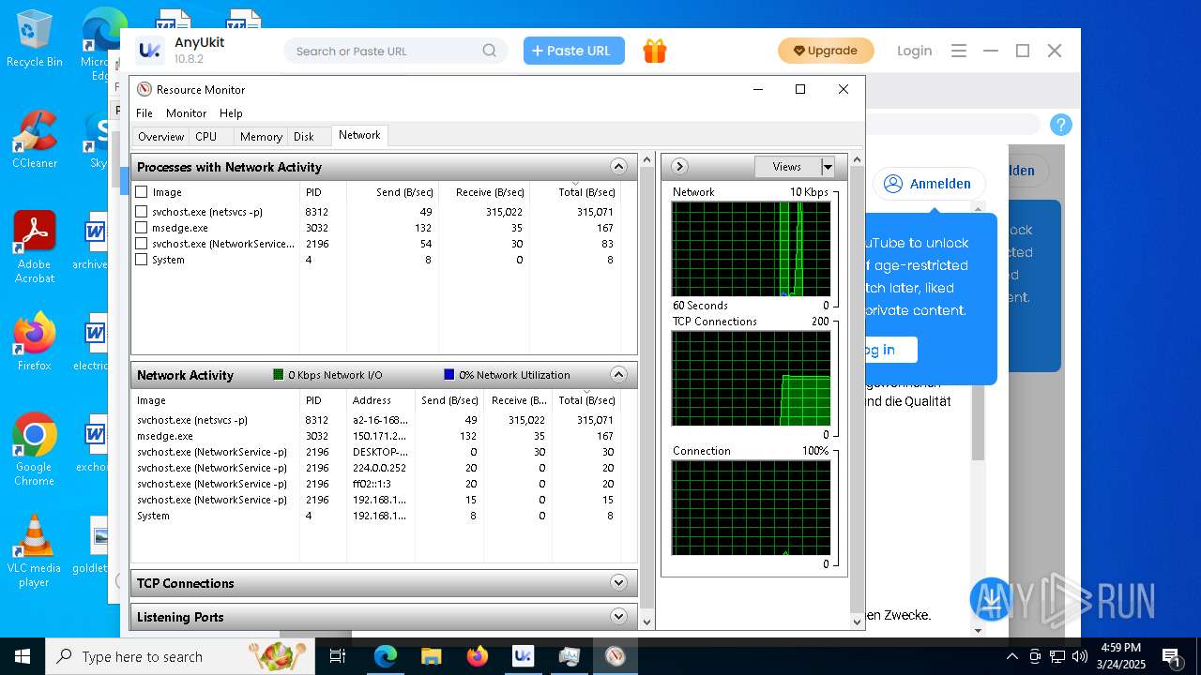The width and height of the screenshot is (1201, 675).
Task: Click the Anmelden button
Action: pyautogui.click(x=929, y=184)
